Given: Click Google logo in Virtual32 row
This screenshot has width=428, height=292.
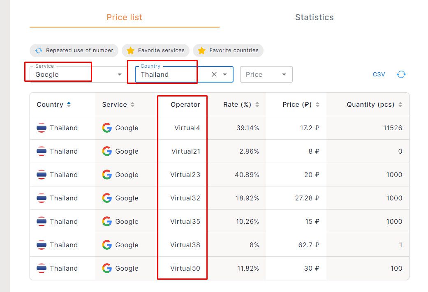Looking at the screenshot, I should click(x=107, y=198).
